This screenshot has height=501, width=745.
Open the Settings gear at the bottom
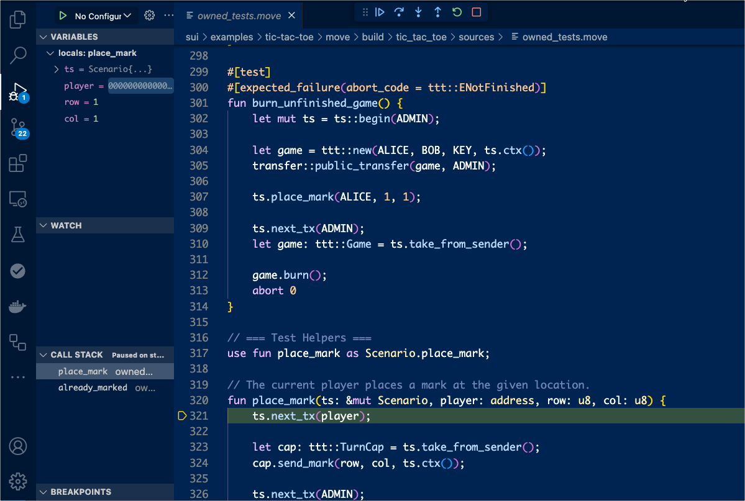point(17,481)
